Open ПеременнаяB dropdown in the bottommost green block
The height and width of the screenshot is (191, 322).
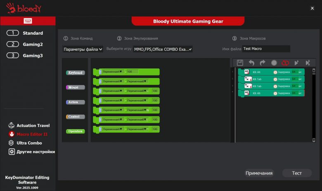(x=137, y=129)
